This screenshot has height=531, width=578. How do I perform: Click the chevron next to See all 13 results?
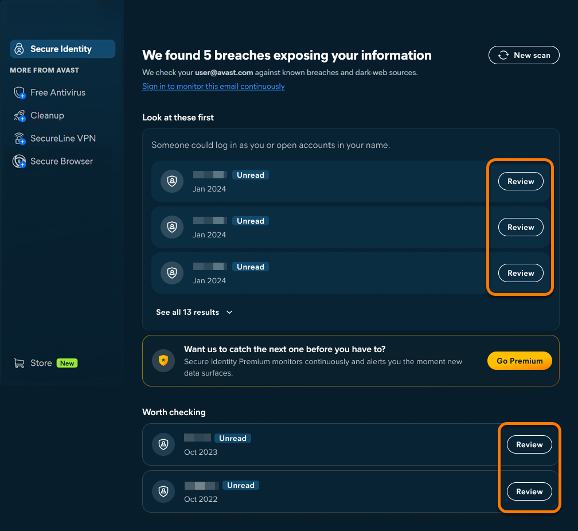pyautogui.click(x=229, y=313)
